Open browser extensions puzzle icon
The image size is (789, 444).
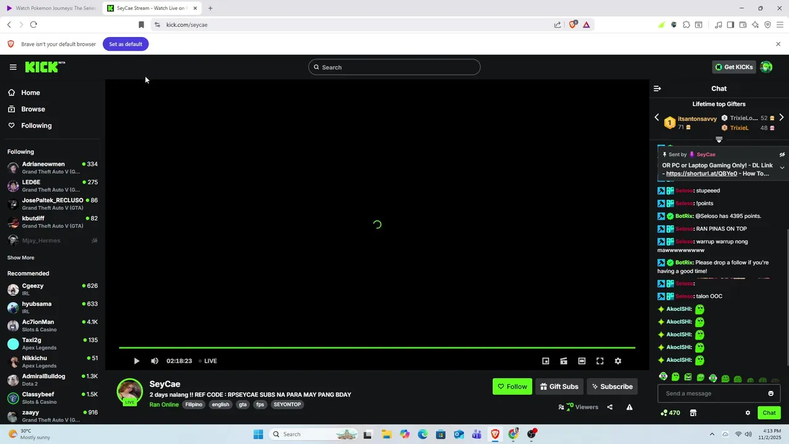pos(686,25)
